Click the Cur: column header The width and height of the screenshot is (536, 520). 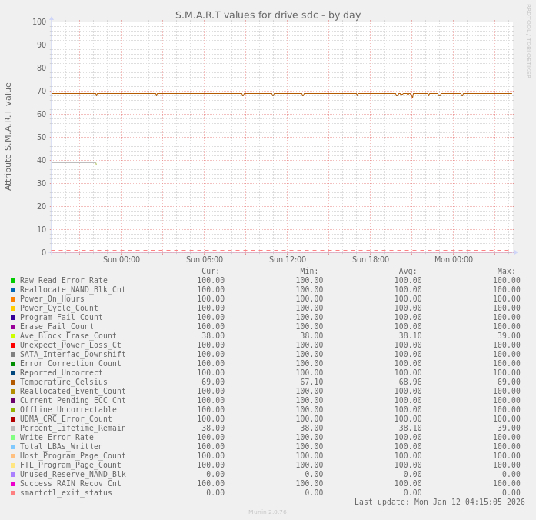211,272
